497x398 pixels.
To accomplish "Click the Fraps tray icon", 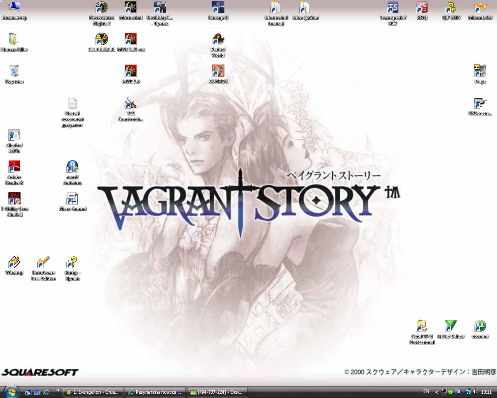I will click(x=443, y=392).
